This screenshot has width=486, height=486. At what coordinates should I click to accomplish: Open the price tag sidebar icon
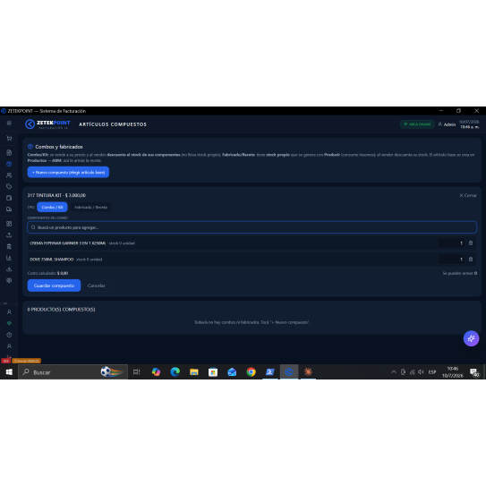click(9, 186)
